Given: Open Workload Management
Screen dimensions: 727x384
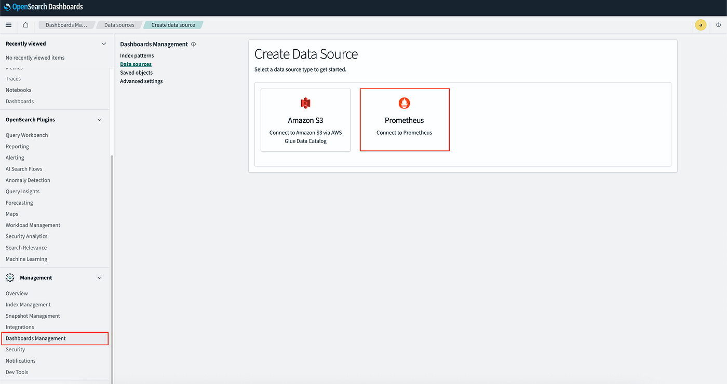Looking at the screenshot, I should pos(33,225).
